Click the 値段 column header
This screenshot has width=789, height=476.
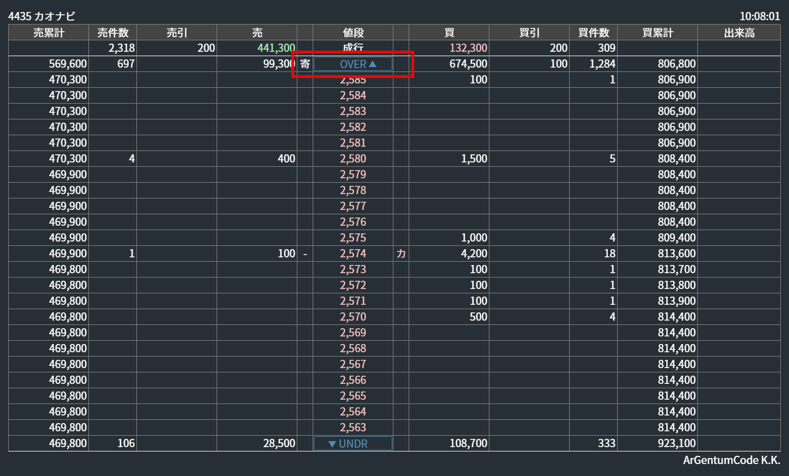[353, 33]
